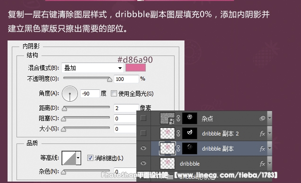Select the 杂点 layer name
The height and width of the screenshot is (183, 301).
pos(207,119)
